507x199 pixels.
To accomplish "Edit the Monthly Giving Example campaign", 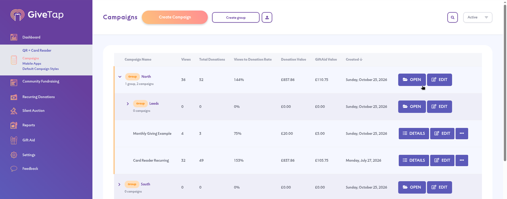I will point(442,134).
